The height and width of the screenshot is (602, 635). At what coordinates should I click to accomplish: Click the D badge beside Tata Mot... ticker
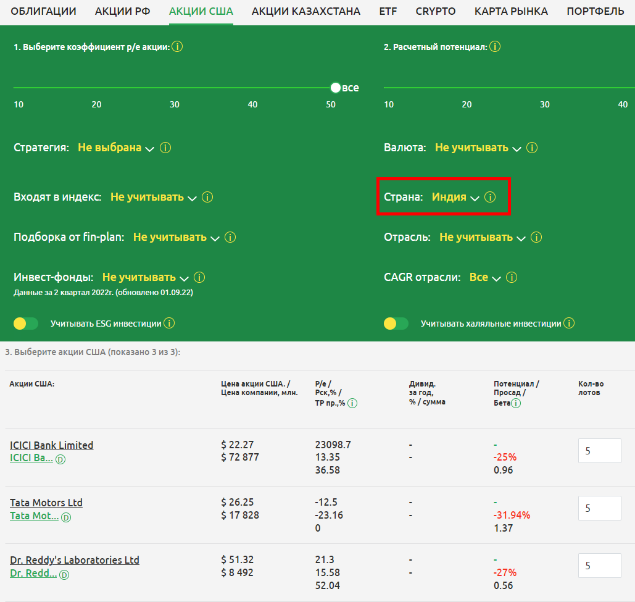coord(66,517)
